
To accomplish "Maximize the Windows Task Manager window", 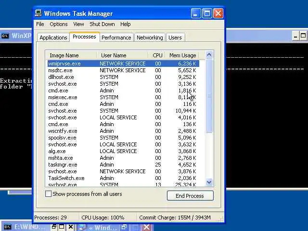I will pos(207,13).
